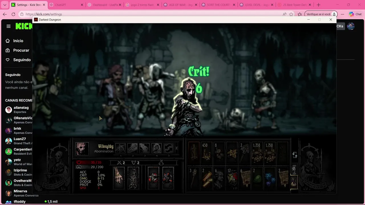
Task: Select the 450 gold stack in inventory
Action: [x=207, y=153]
